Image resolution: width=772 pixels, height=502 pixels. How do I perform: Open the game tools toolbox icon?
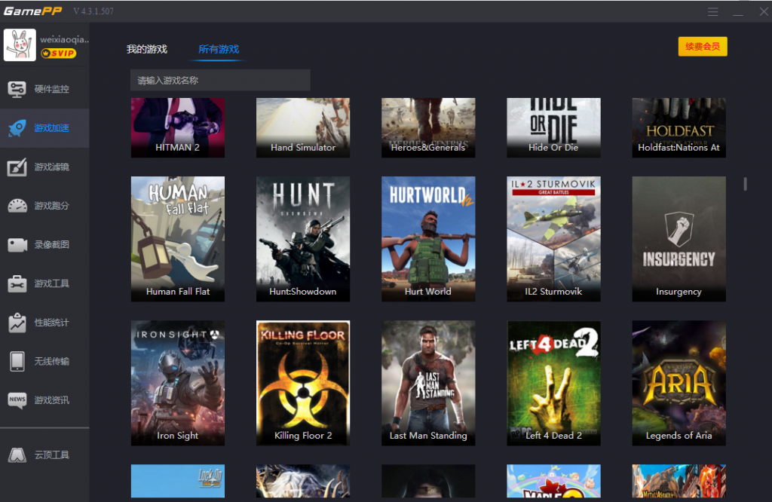coord(17,283)
